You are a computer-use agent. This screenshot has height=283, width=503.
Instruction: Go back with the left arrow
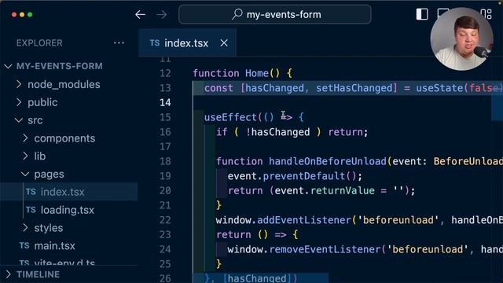(140, 14)
